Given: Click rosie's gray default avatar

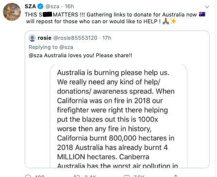Looking at the screenshot, I should [x=32, y=38].
